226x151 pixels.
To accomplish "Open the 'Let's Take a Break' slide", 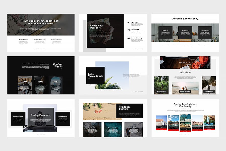I will click(x=113, y=75).
